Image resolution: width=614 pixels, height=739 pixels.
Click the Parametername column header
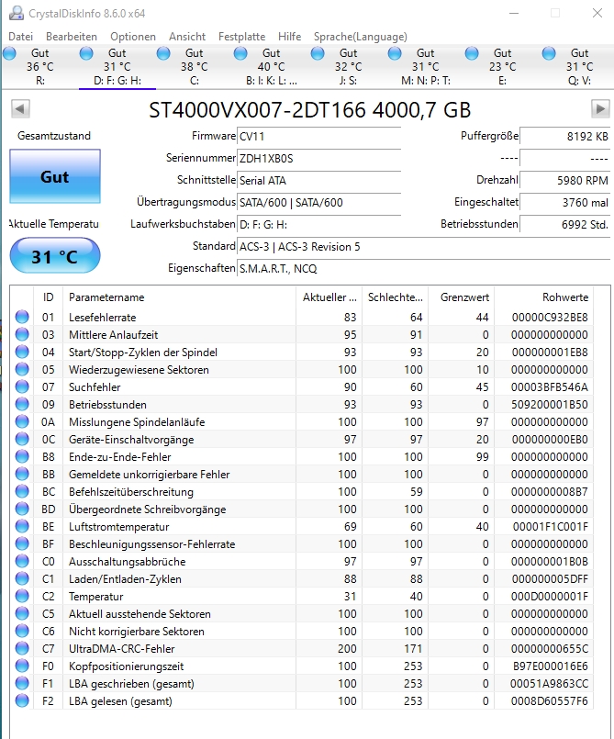(179, 297)
